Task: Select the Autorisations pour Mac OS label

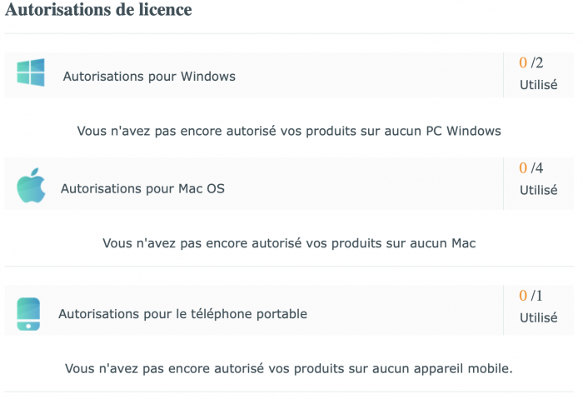Action: click(x=142, y=189)
